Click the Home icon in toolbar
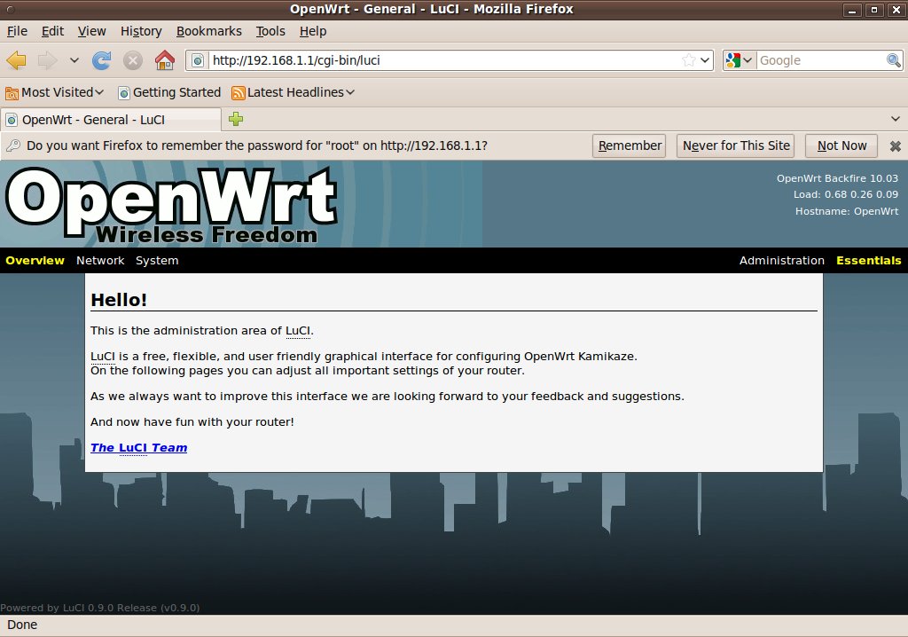 [164, 60]
